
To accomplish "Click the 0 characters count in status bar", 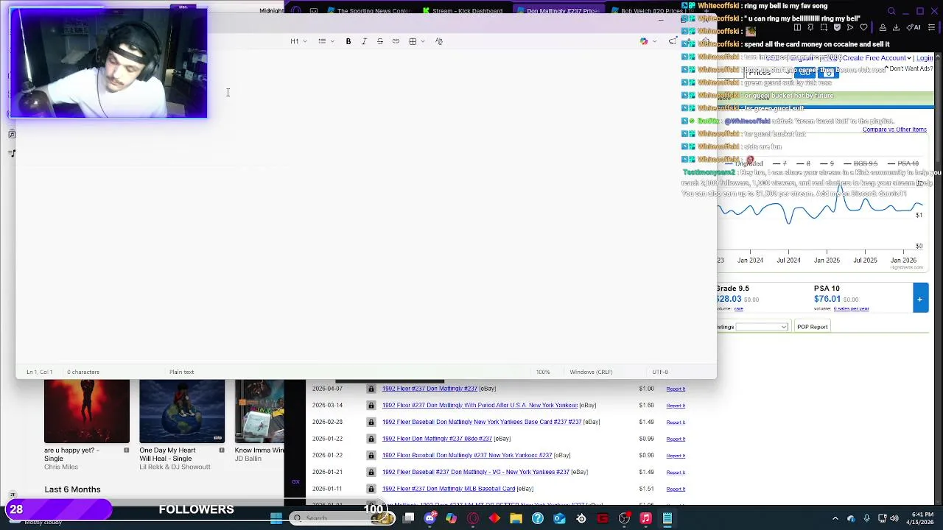I will coord(83,372).
